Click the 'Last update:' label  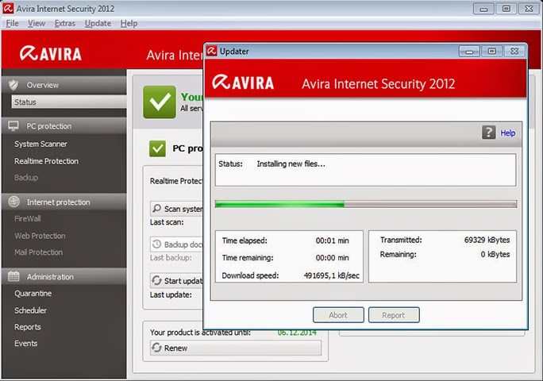(171, 294)
